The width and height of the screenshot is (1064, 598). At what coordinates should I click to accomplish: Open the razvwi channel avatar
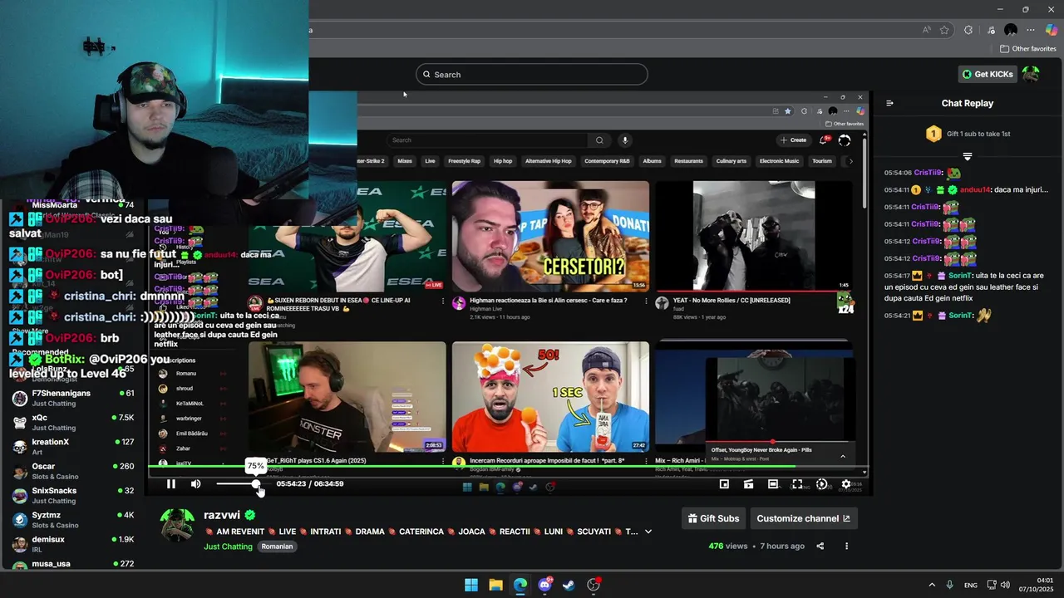(177, 525)
